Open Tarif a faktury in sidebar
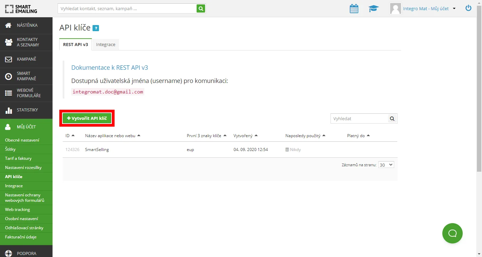 point(18,158)
